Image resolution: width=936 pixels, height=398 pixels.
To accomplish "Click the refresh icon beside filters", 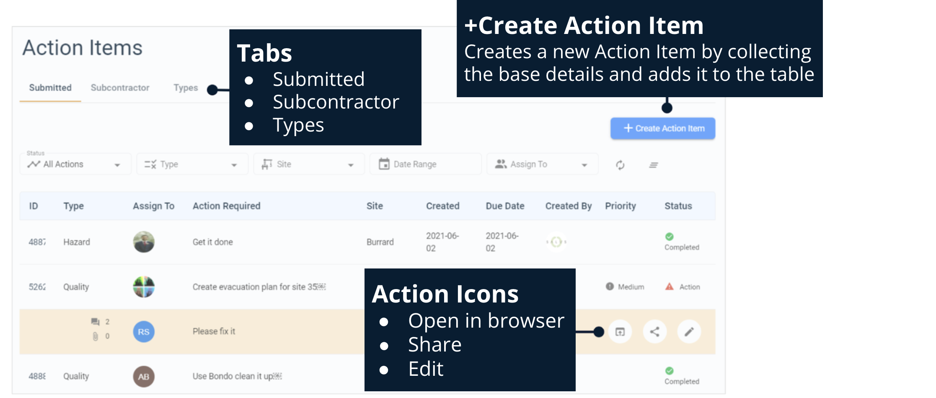I will coord(620,165).
